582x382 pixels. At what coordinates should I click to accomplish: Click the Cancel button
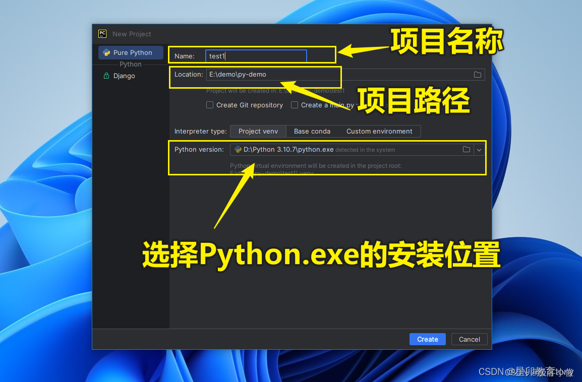[469, 339]
